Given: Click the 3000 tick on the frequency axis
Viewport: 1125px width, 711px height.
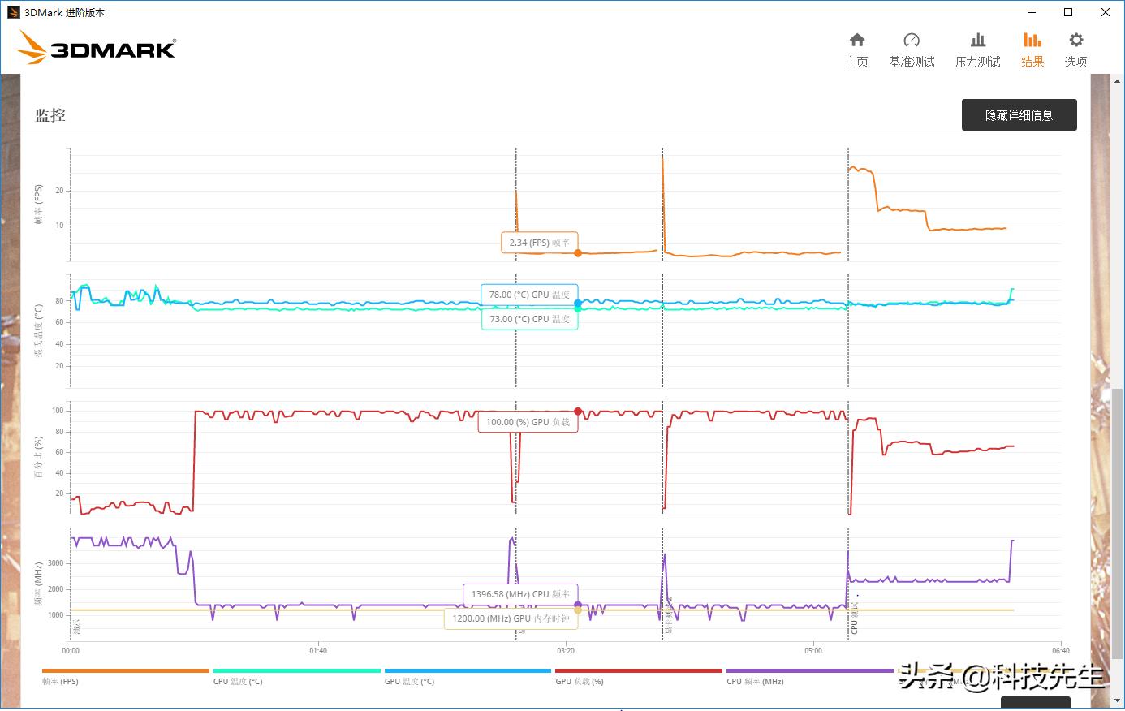Looking at the screenshot, I should tap(55, 563).
